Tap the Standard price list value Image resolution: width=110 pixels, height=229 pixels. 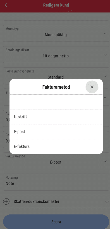(x=56, y=77)
